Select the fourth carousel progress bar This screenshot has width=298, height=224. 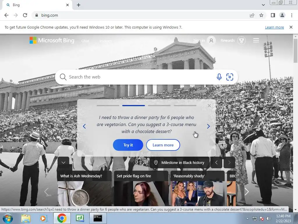(x=185, y=106)
